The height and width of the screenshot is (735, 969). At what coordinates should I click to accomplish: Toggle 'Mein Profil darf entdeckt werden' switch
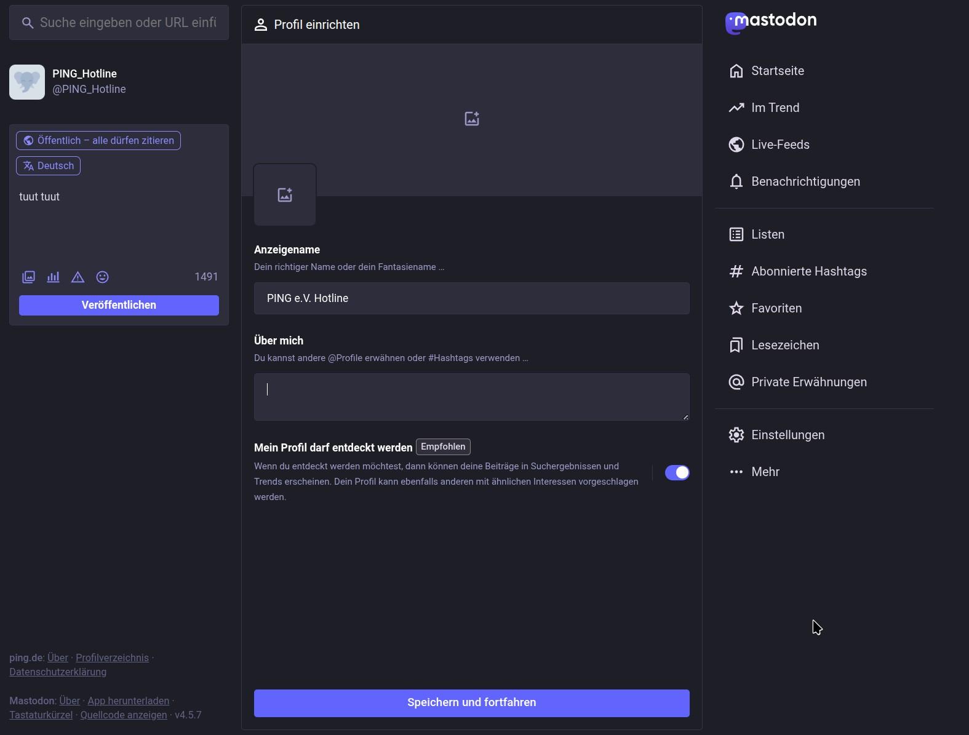coord(677,472)
